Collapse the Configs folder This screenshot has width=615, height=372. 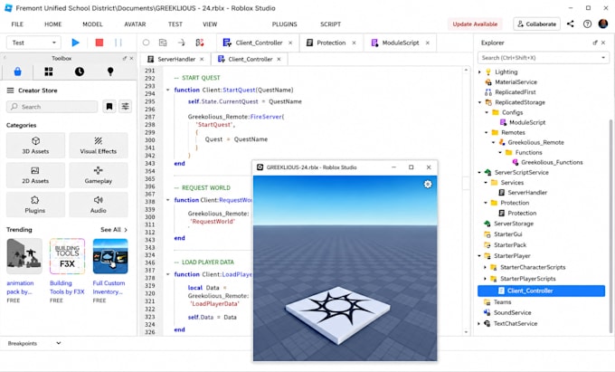point(487,112)
